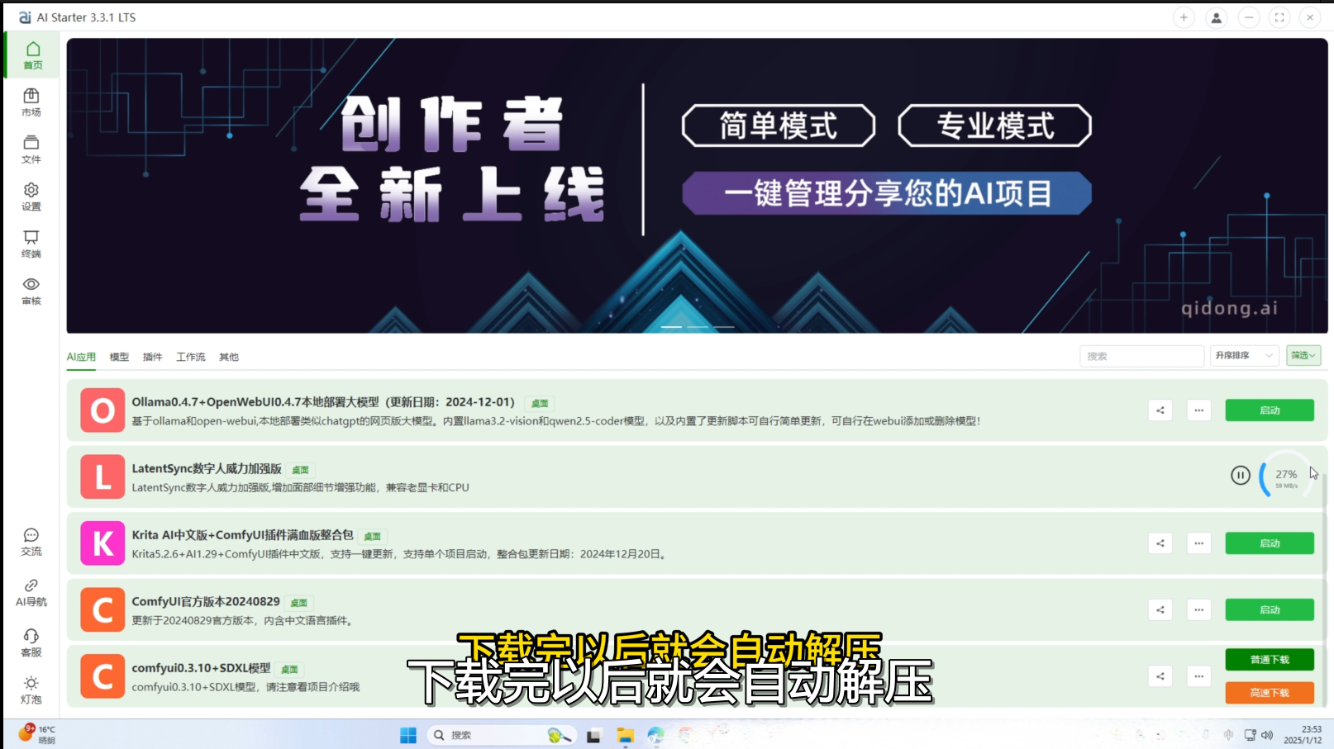Click the 高速下载 button
1334x749 pixels.
(1270, 693)
